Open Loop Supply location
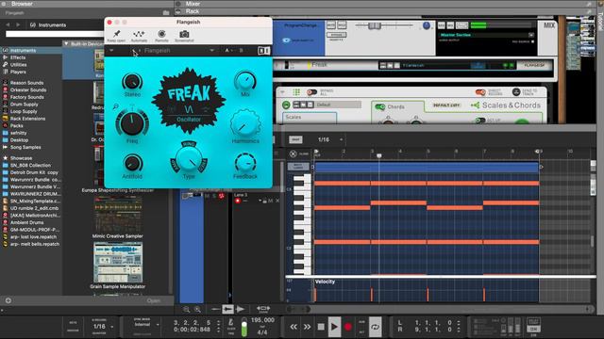604x339 pixels. [x=24, y=111]
